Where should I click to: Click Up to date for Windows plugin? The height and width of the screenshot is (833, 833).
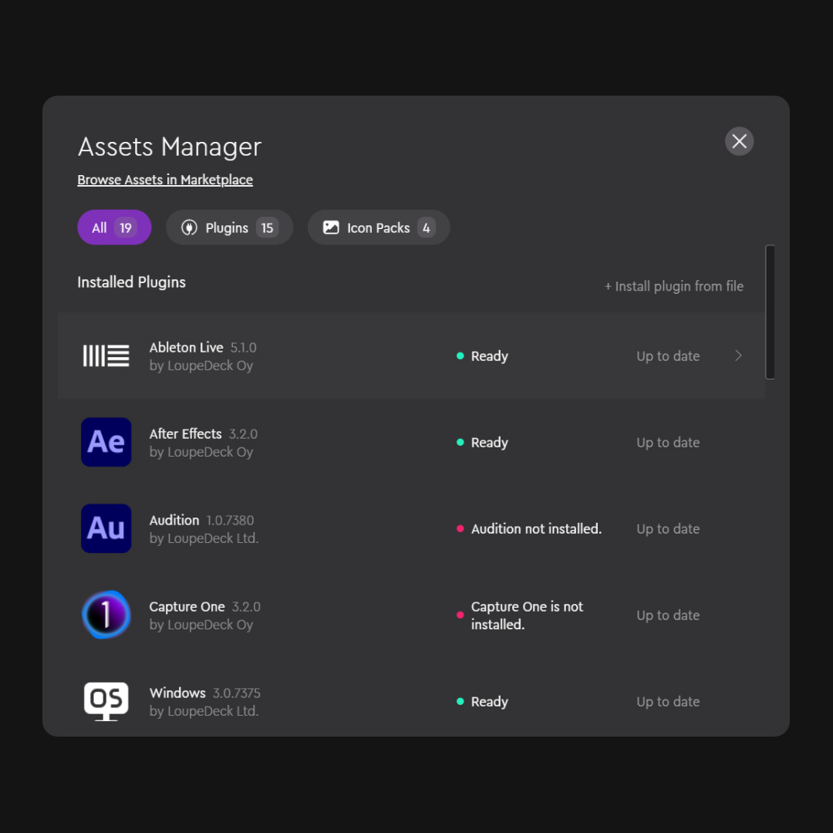click(x=668, y=701)
